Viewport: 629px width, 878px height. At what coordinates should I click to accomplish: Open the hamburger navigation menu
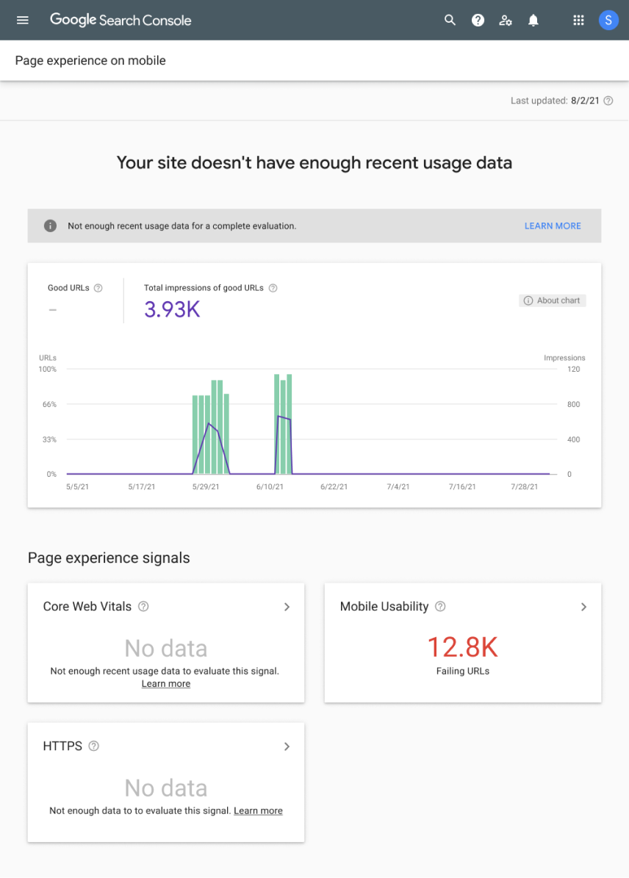point(23,20)
